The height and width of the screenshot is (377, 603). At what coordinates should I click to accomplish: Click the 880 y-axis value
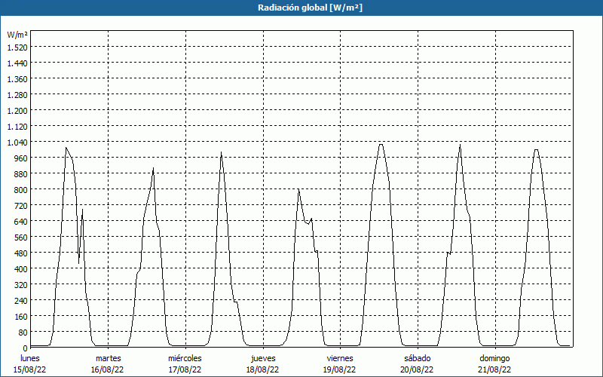(21, 174)
